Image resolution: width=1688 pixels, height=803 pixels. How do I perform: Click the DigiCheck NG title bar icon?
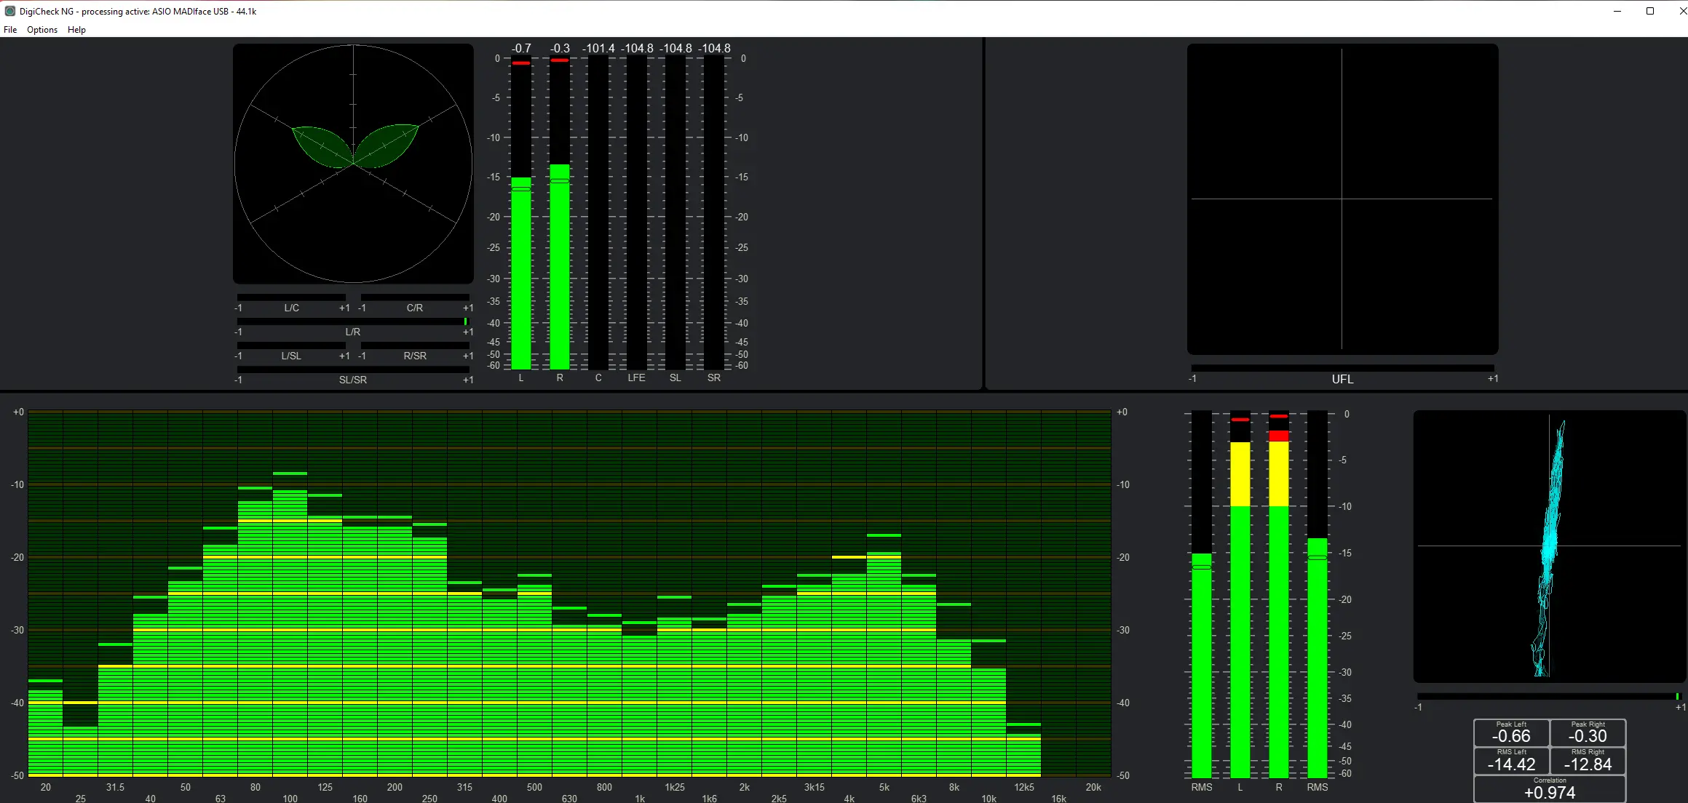(10, 11)
